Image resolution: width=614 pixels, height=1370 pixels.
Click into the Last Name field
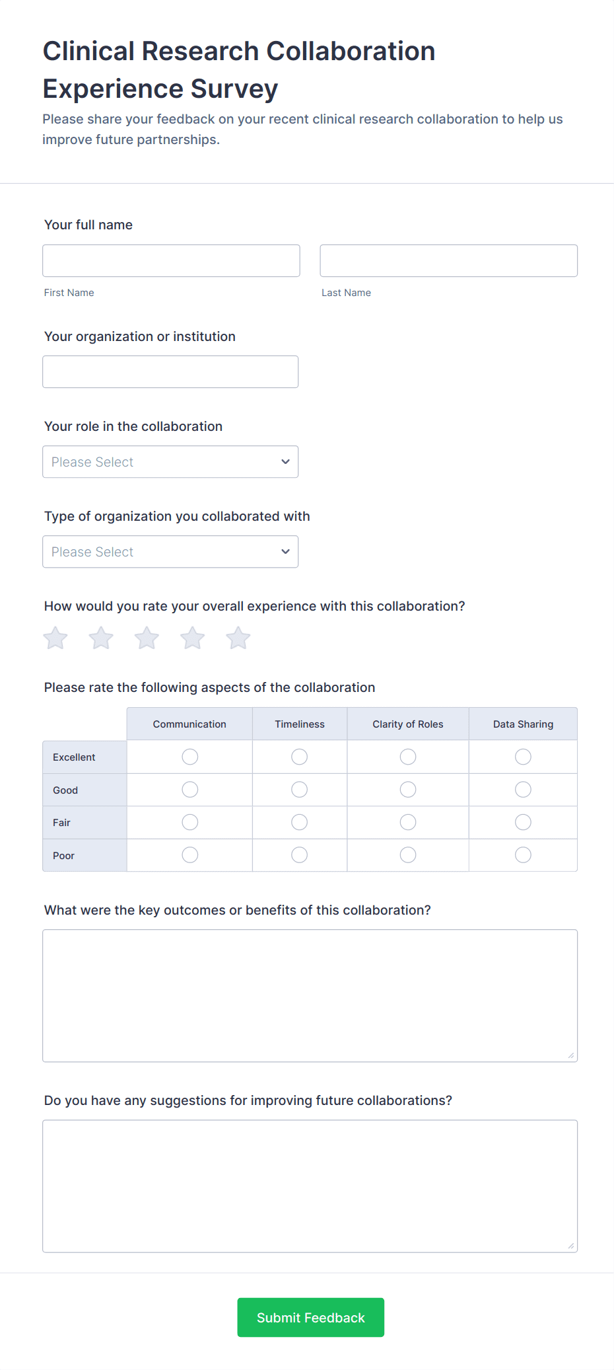click(448, 261)
